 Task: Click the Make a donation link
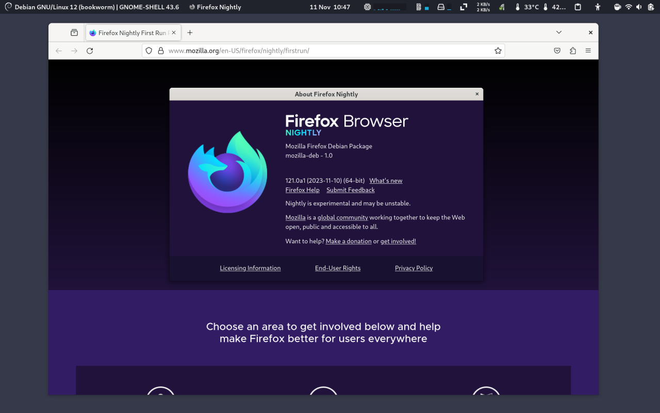coord(349,241)
